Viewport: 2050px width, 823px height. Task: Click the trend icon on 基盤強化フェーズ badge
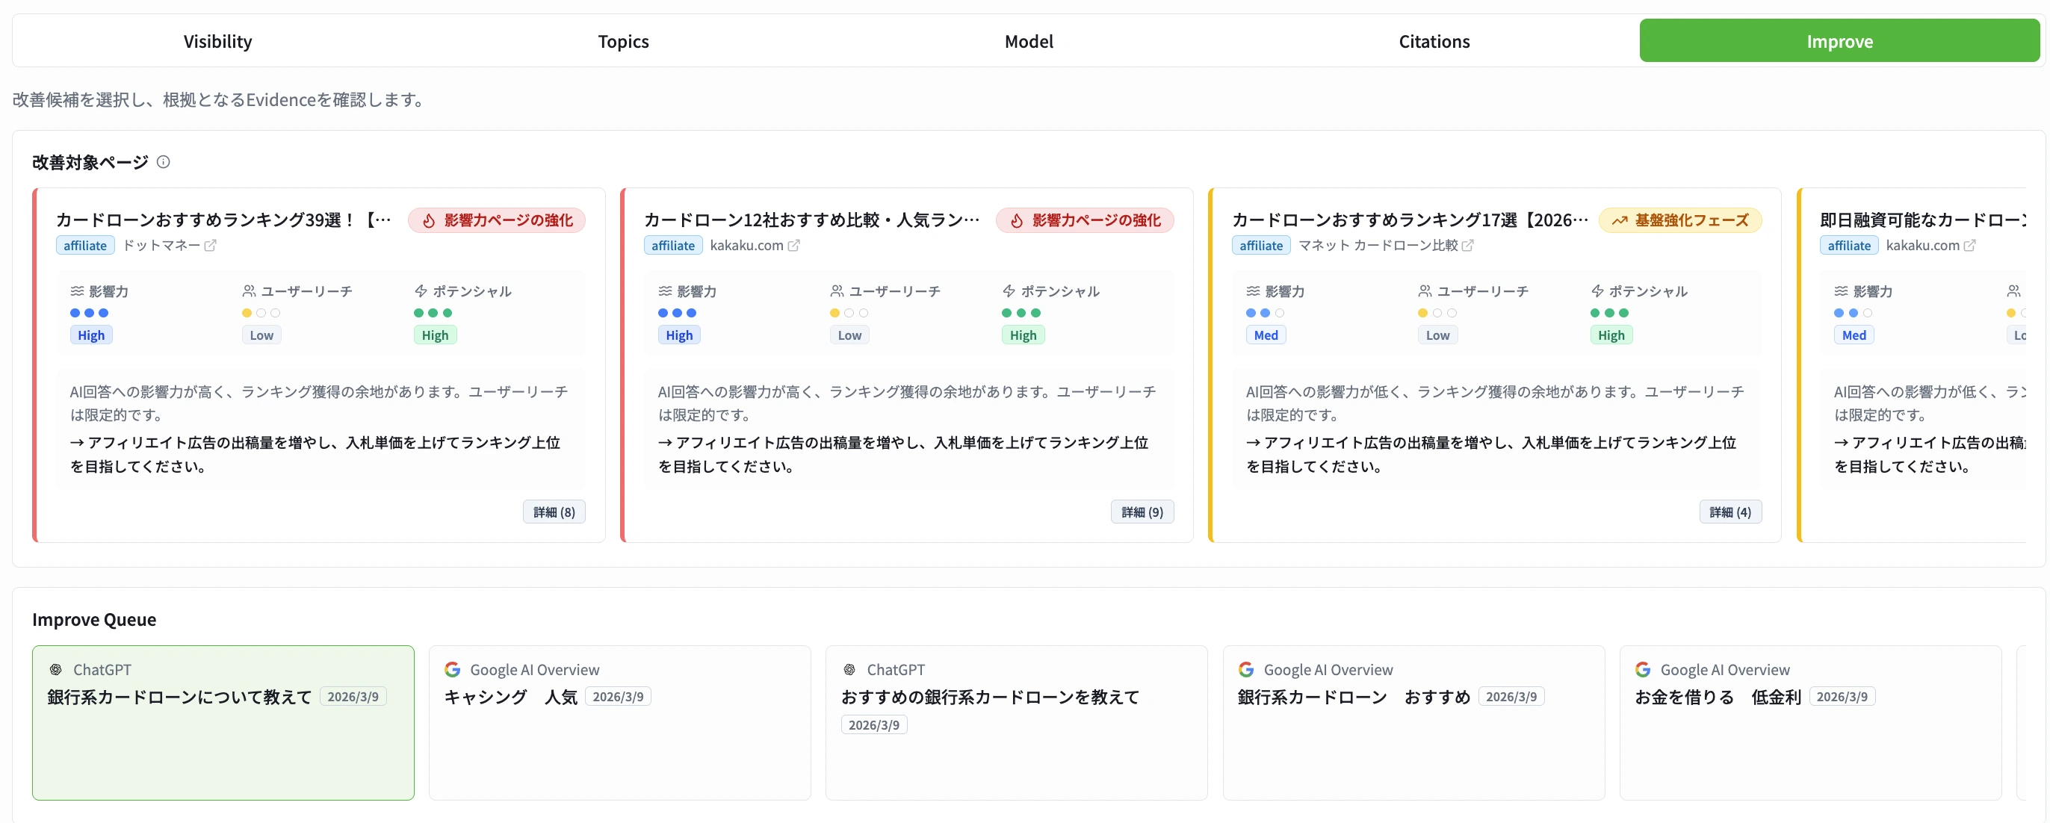point(1620,220)
